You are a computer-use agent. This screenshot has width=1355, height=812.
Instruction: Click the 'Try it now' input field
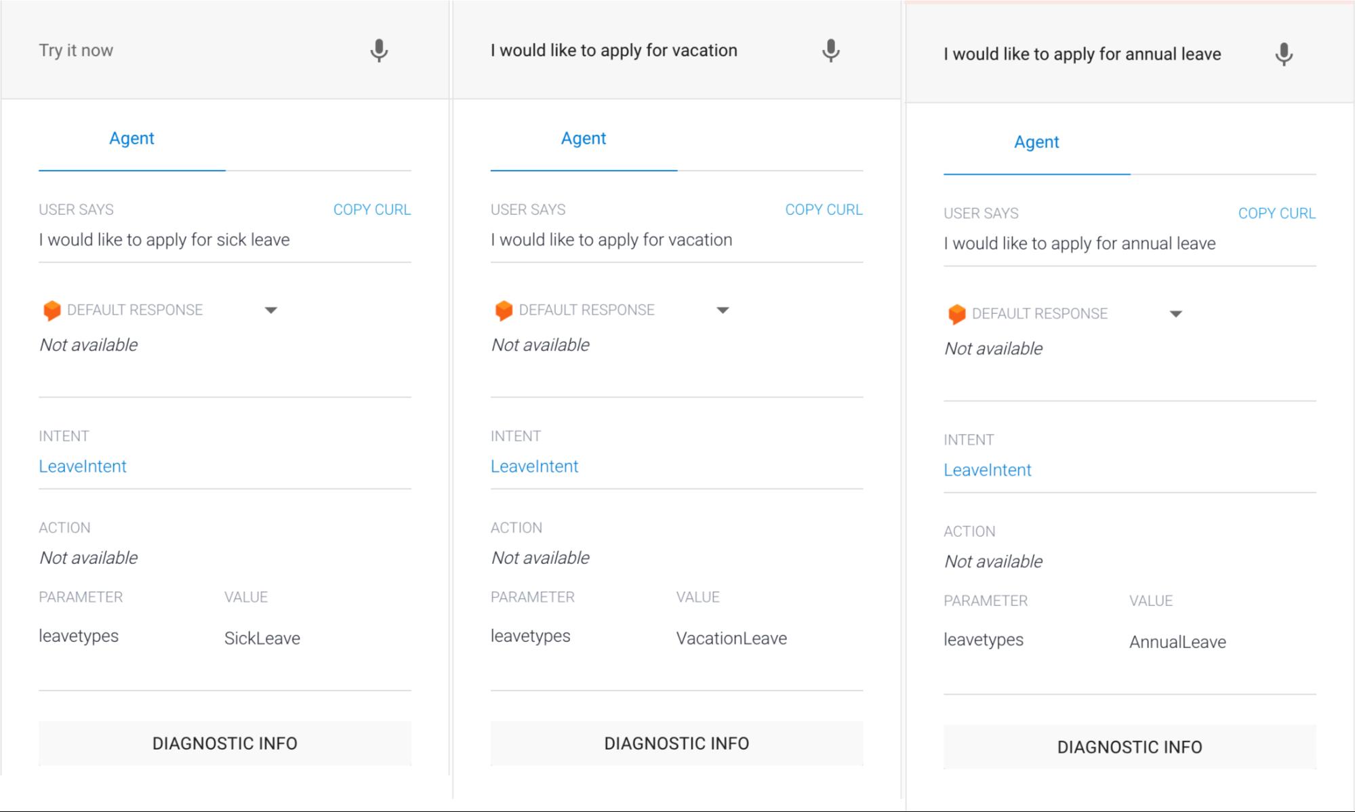coord(190,51)
